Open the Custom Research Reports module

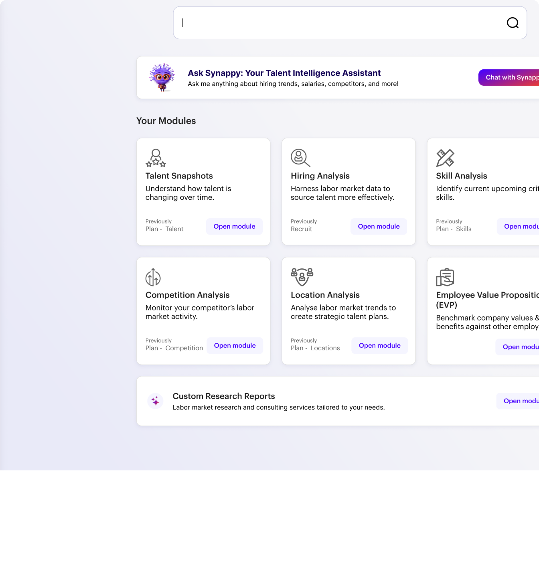coord(519,401)
